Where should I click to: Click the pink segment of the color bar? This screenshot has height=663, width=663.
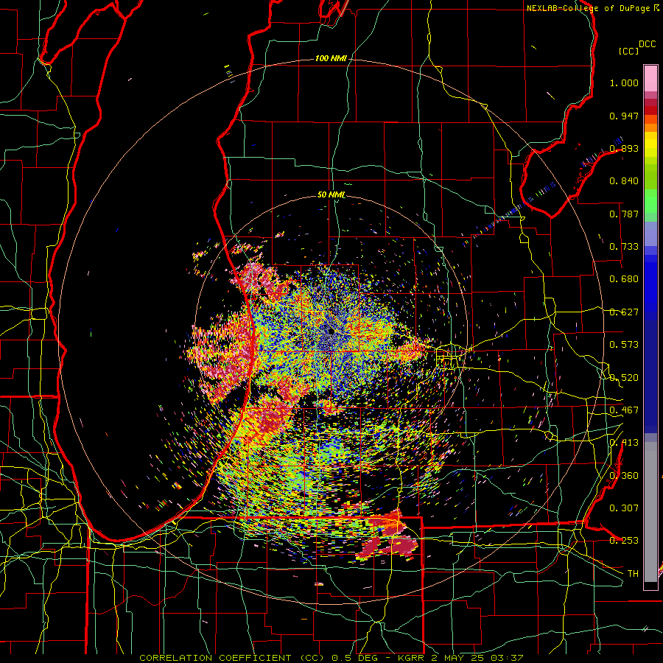[650, 79]
